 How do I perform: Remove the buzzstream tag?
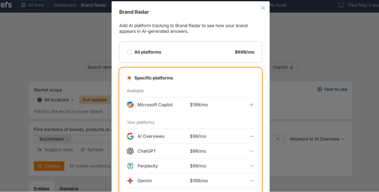click(67, 139)
